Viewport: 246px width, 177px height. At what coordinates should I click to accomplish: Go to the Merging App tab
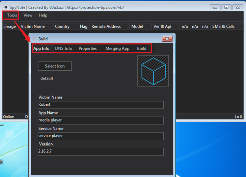[117, 48]
